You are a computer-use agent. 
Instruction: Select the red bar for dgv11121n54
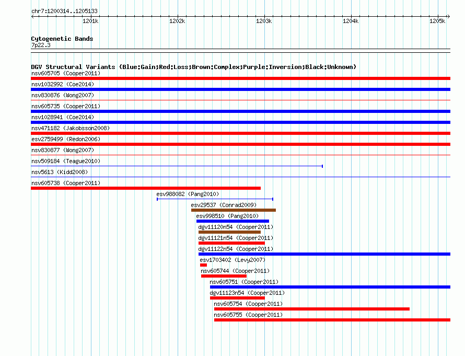tap(231, 243)
